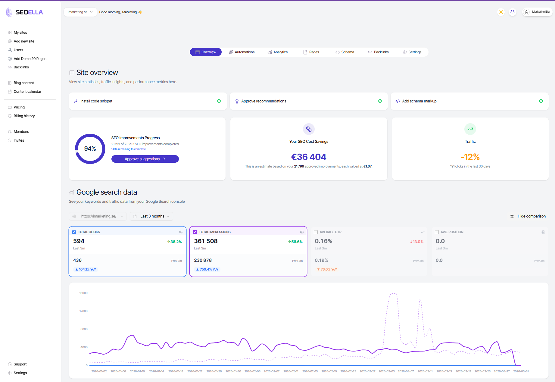Open Content calendar in the sidebar
Image resolution: width=555 pixels, height=382 pixels.
(27, 92)
